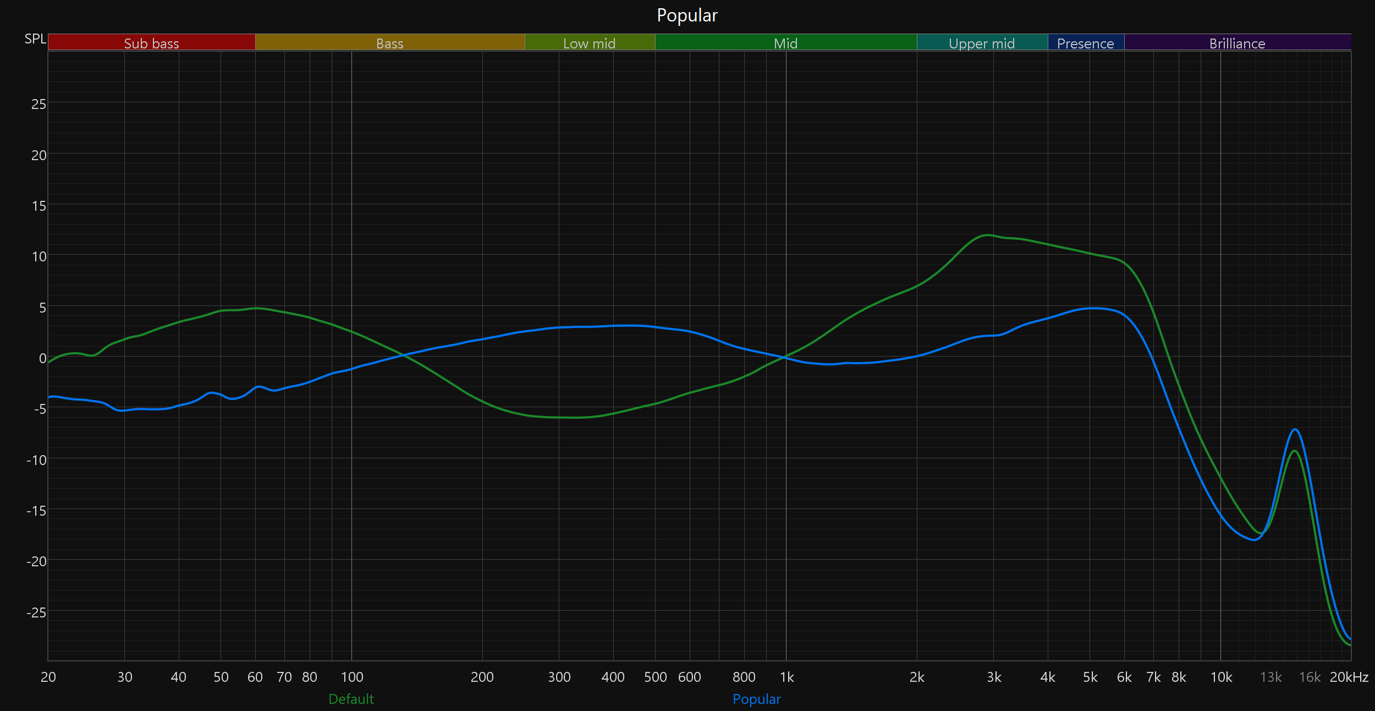The height and width of the screenshot is (711, 1375).
Task: Select the Bass band header
Action: pos(389,43)
